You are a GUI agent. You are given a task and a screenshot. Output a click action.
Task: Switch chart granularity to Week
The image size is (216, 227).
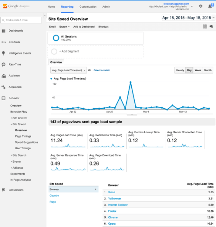(x=198, y=70)
